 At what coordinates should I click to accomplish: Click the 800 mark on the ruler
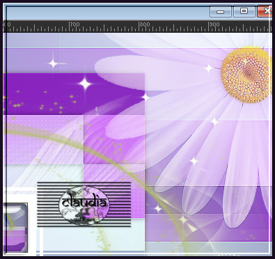click(145, 24)
